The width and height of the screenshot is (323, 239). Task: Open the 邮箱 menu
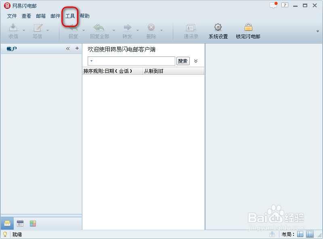click(41, 16)
